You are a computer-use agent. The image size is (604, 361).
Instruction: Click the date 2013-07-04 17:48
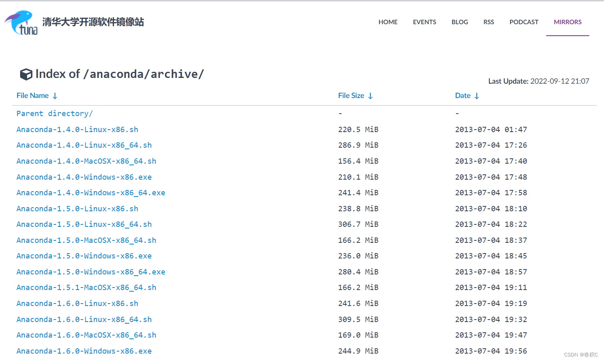coord(491,177)
